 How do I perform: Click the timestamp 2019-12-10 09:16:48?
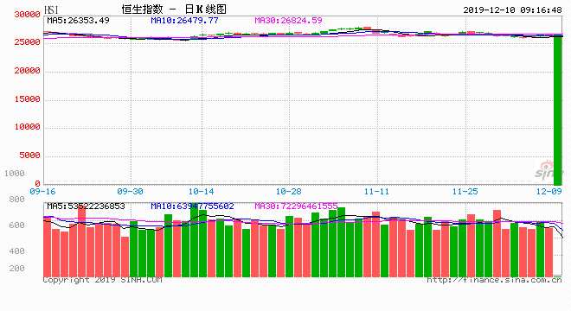pos(513,10)
